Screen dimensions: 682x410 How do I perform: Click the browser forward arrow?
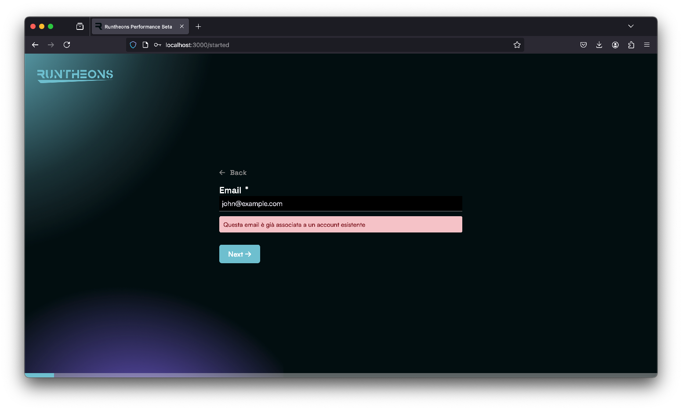51,45
